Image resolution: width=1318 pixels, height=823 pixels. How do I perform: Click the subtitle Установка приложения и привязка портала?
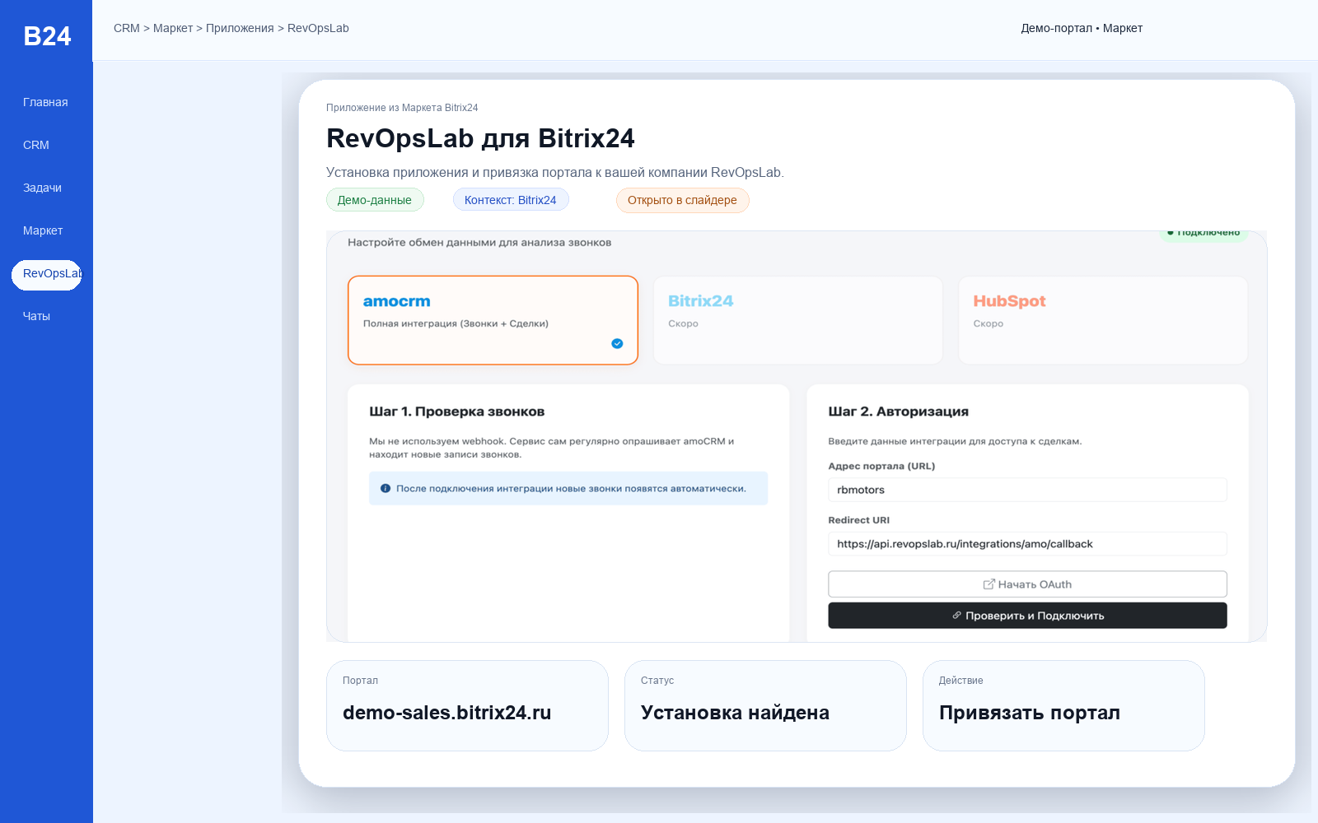click(555, 173)
